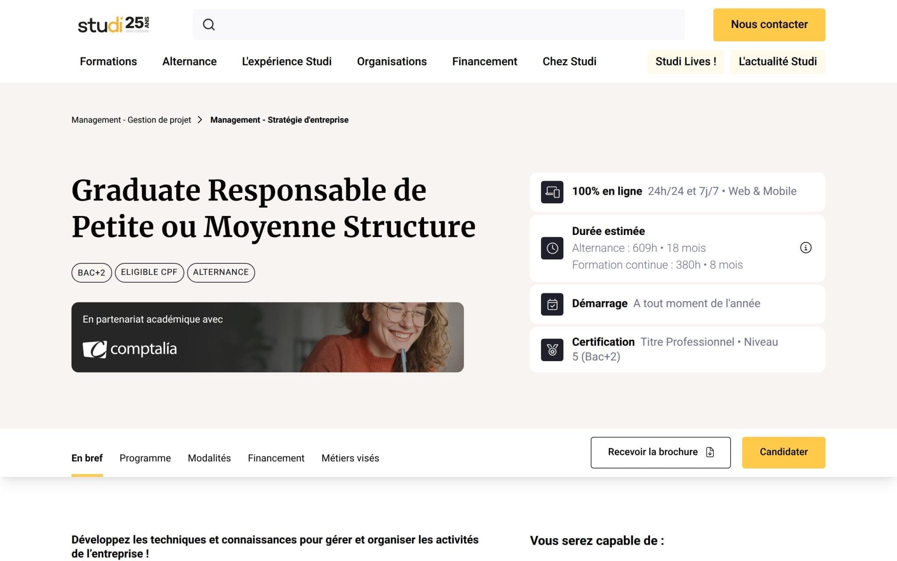Click the Graduate Responsable de Petite ou Moyenne Structure heading

coord(274,209)
